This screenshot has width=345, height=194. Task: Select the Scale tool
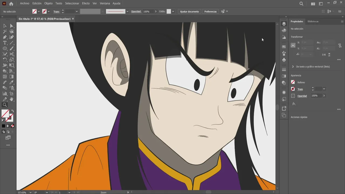(x=12, y=60)
